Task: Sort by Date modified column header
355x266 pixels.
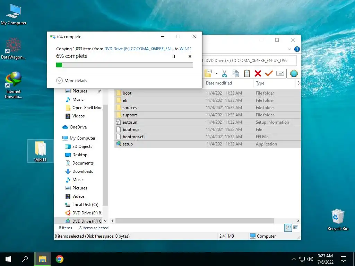Action: click(219, 83)
